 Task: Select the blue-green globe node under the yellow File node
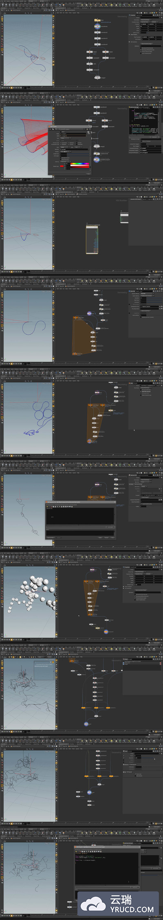click(97, 26)
